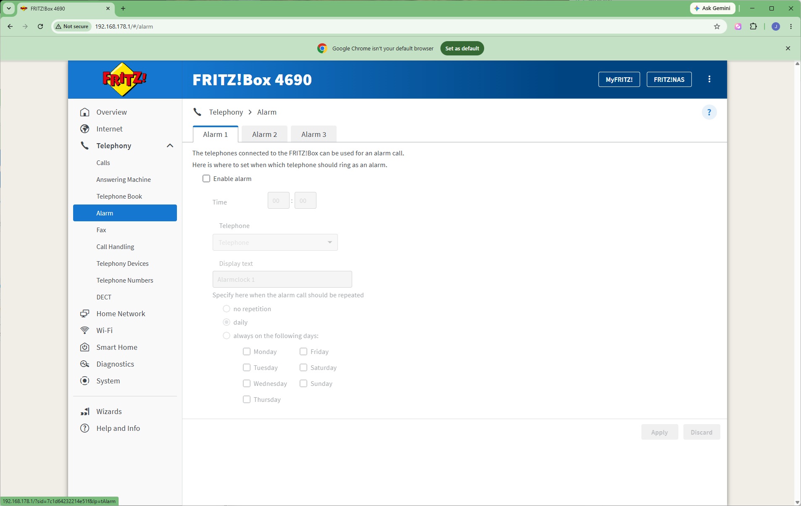801x506 pixels.
Task: Click the Display text input field
Action: (x=282, y=280)
